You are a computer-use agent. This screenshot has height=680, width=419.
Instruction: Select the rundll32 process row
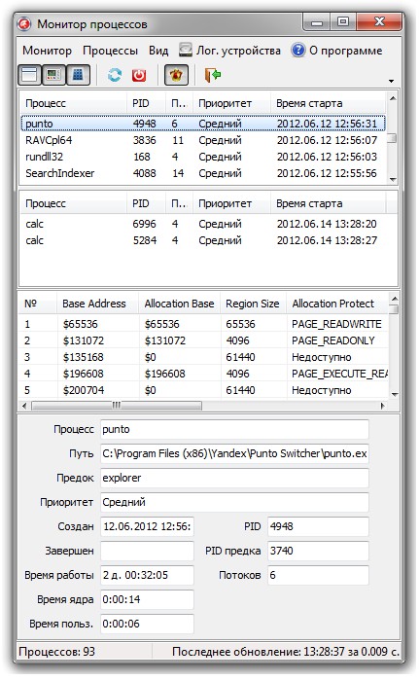[x=203, y=157]
